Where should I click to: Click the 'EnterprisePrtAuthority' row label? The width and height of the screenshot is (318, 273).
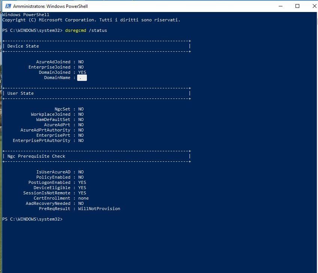pyautogui.click(x=42, y=140)
